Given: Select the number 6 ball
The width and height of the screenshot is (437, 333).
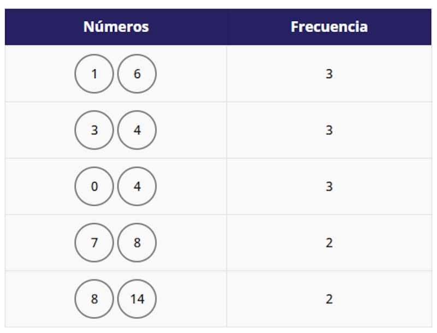Looking at the screenshot, I should (x=137, y=74).
